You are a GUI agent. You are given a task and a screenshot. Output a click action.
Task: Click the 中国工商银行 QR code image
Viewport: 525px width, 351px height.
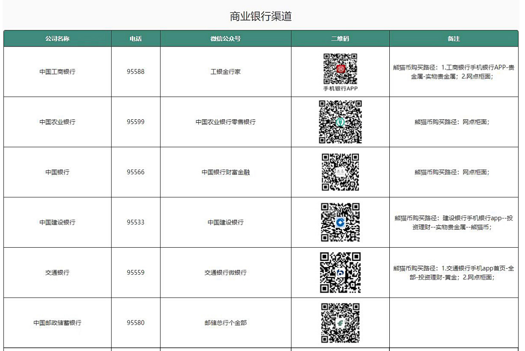pos(340,68)
